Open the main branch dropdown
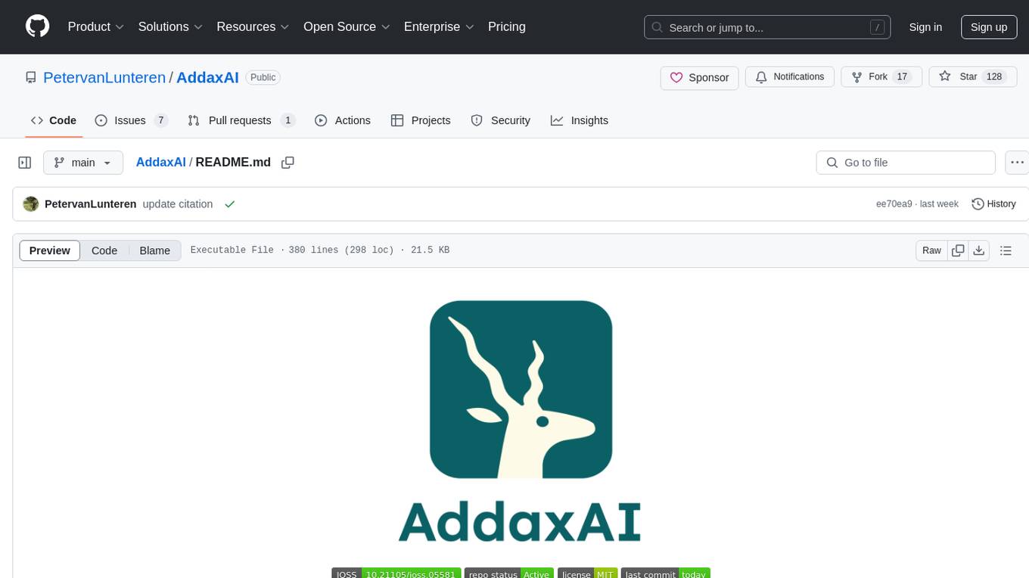 point(83,163)
